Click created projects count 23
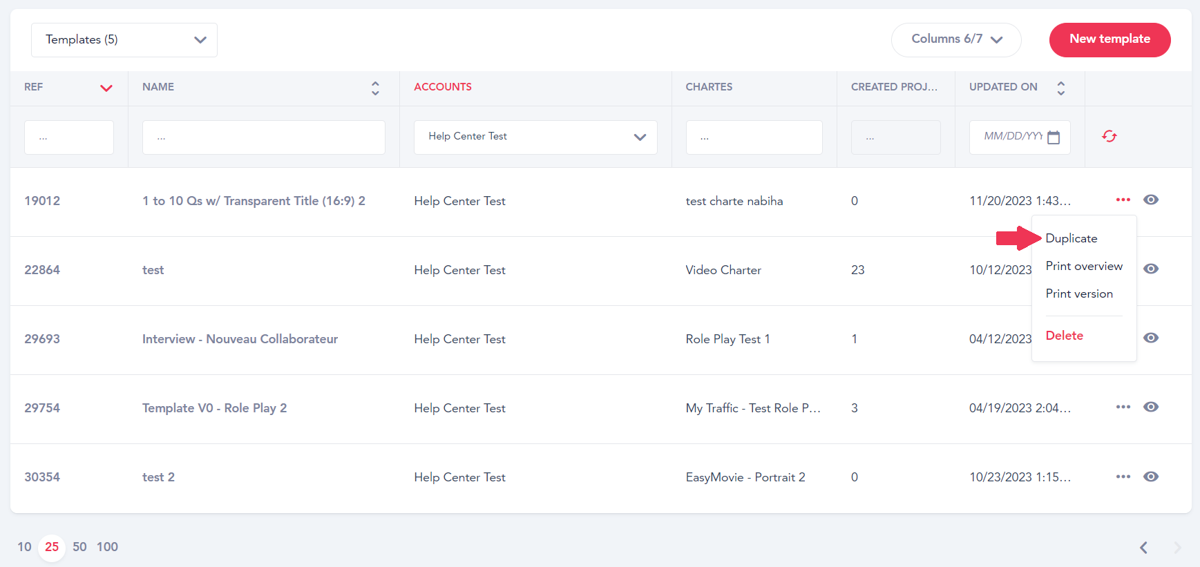 coord(858,270)
